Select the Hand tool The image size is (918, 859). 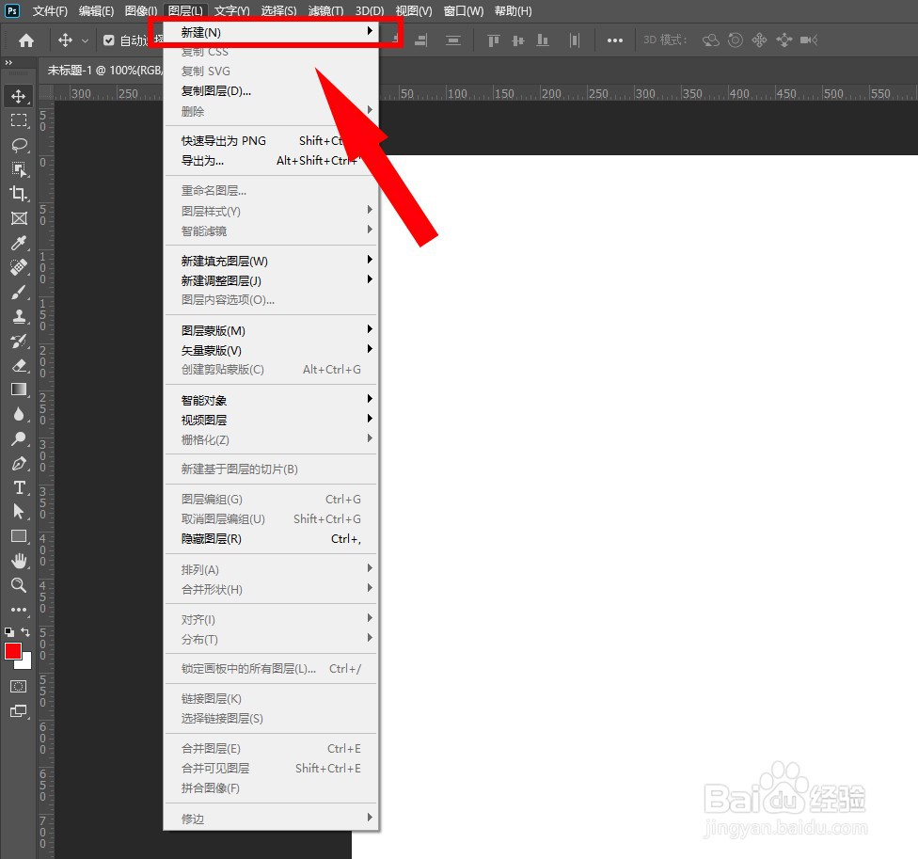click(x=19, y=561)
